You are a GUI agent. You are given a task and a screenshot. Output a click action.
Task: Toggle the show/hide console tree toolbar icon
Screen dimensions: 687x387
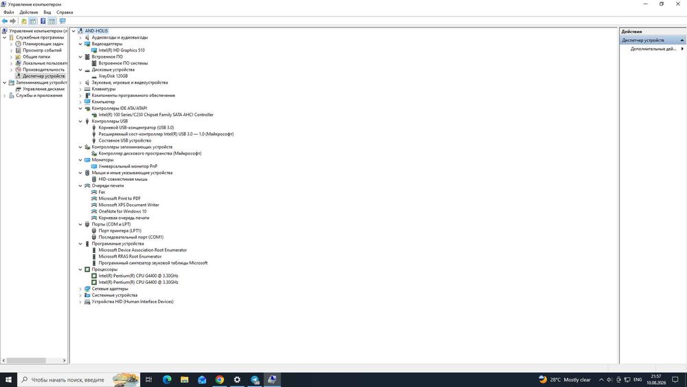32,21
